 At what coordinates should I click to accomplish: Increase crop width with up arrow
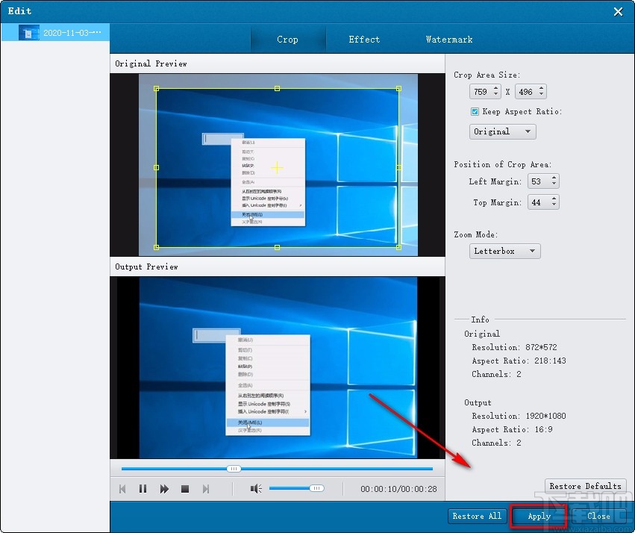coord(495,88)
